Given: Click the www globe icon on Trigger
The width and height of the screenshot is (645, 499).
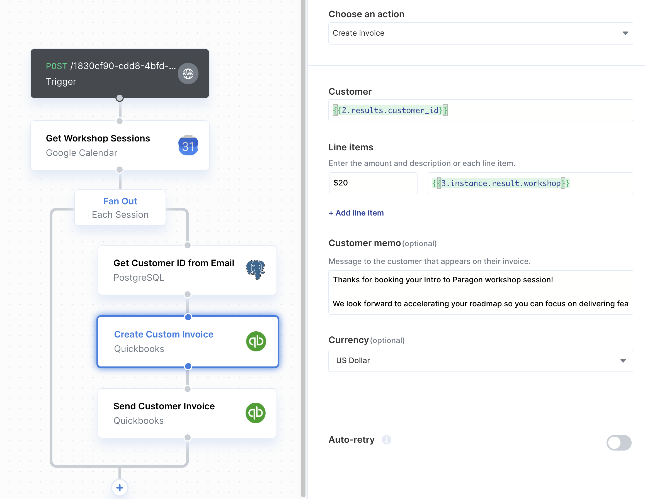Looking at the screenshot, I should click(x=188, y=74).
